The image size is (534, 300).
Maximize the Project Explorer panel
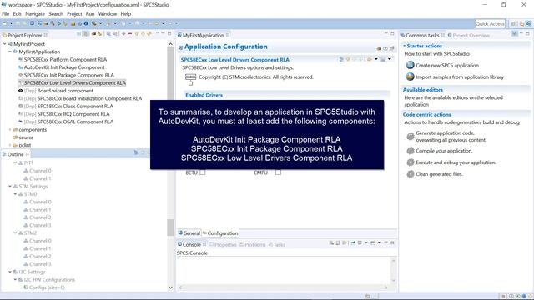click(x=169, y=33)
